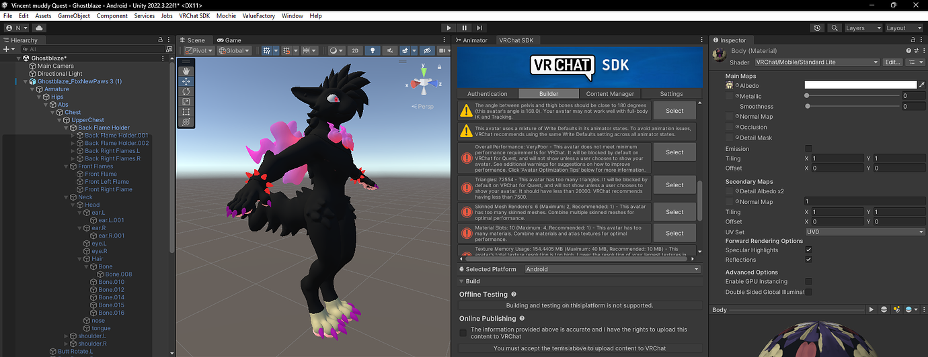Click the Unity cloud services icon

tap(39, 28)
